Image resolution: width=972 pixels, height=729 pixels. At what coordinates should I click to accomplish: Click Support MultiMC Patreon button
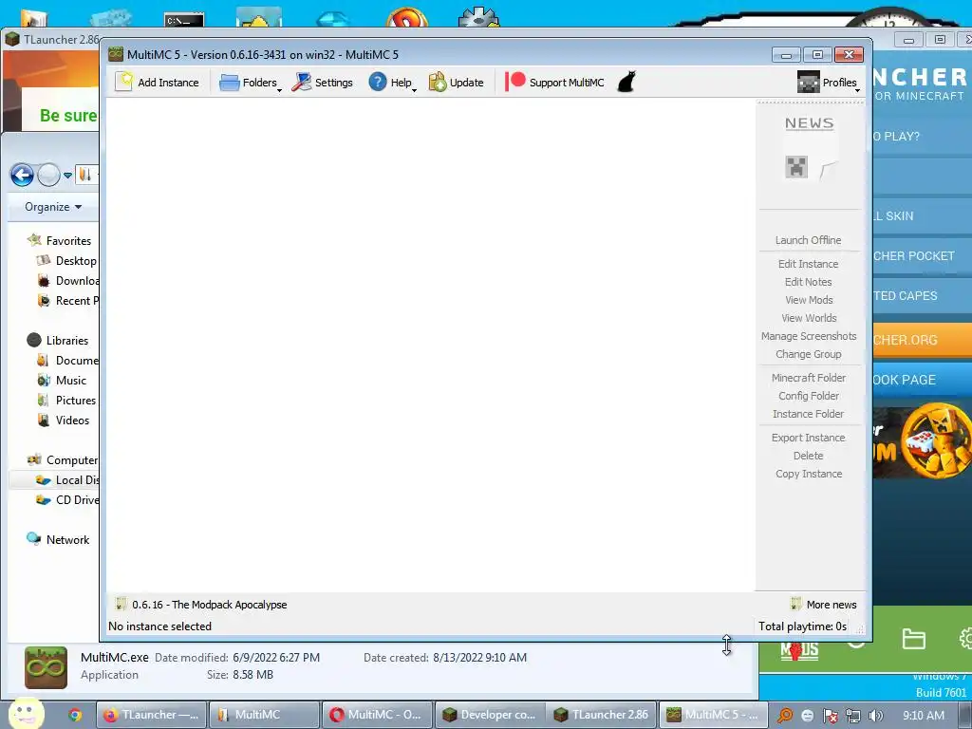click(x=554, y=82)
